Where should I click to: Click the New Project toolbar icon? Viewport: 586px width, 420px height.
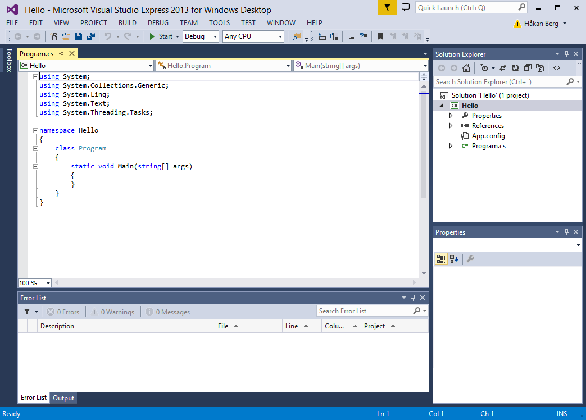pyautogui.click(x=53, y=36)
